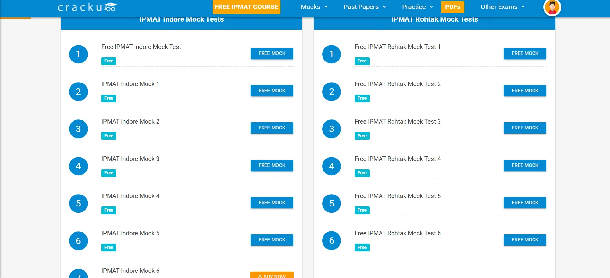Select number 6 circle for IPMAT Indore Mock 5
610x278 pixels.
point(78,241)
